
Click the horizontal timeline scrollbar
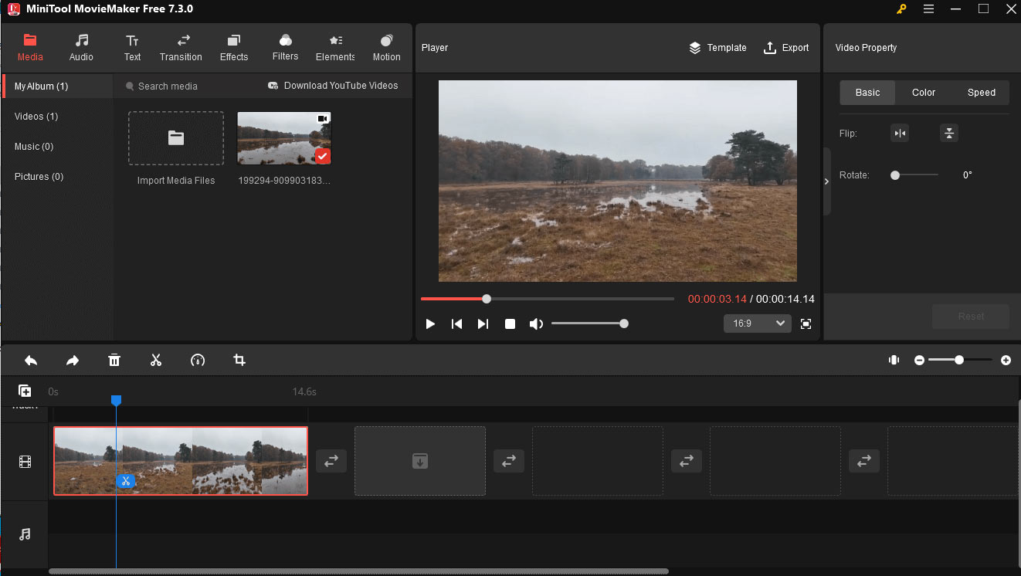(359, 571)
